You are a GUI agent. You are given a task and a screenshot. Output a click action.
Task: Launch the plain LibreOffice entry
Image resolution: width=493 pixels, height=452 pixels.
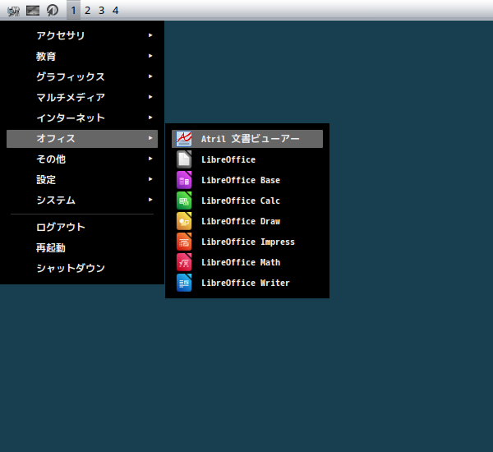247,159
